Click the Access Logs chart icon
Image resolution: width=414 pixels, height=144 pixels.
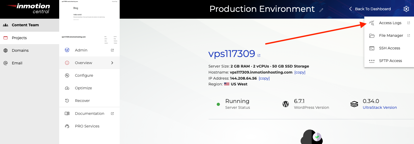pos(372,23)
